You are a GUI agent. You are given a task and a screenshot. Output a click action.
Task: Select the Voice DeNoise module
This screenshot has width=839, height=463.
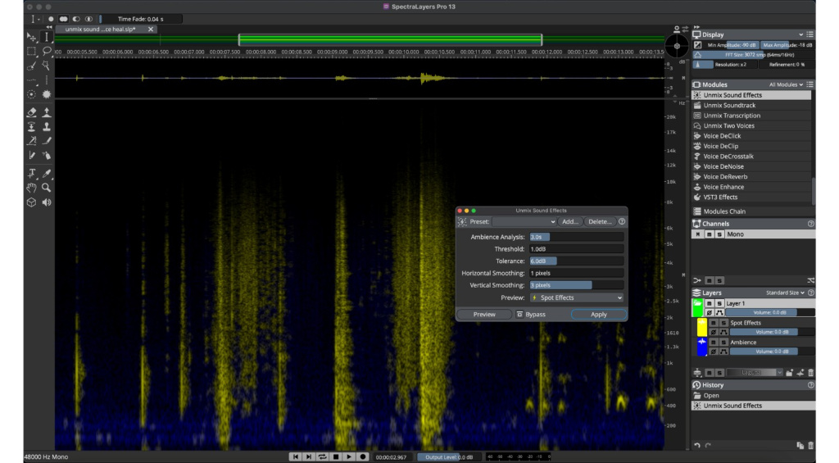pyautogui.click(x=752, y=166)
